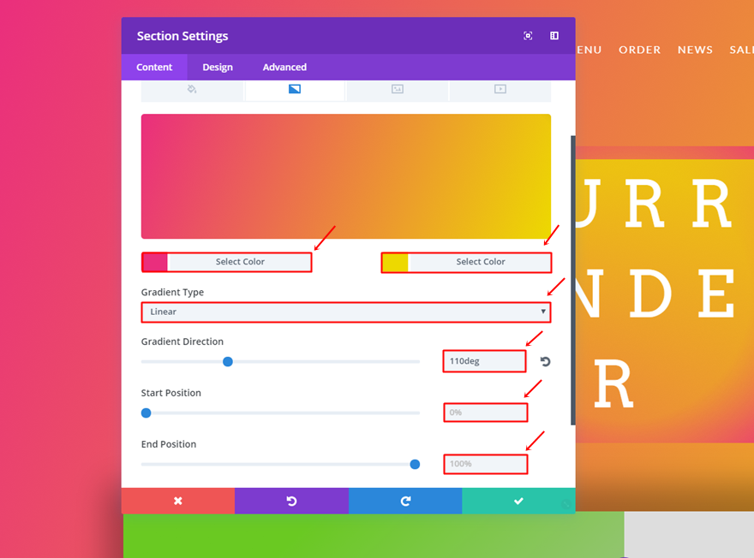754x558 pixels.
Task: Click the Gradient Direction label
Action: (183, 341)
